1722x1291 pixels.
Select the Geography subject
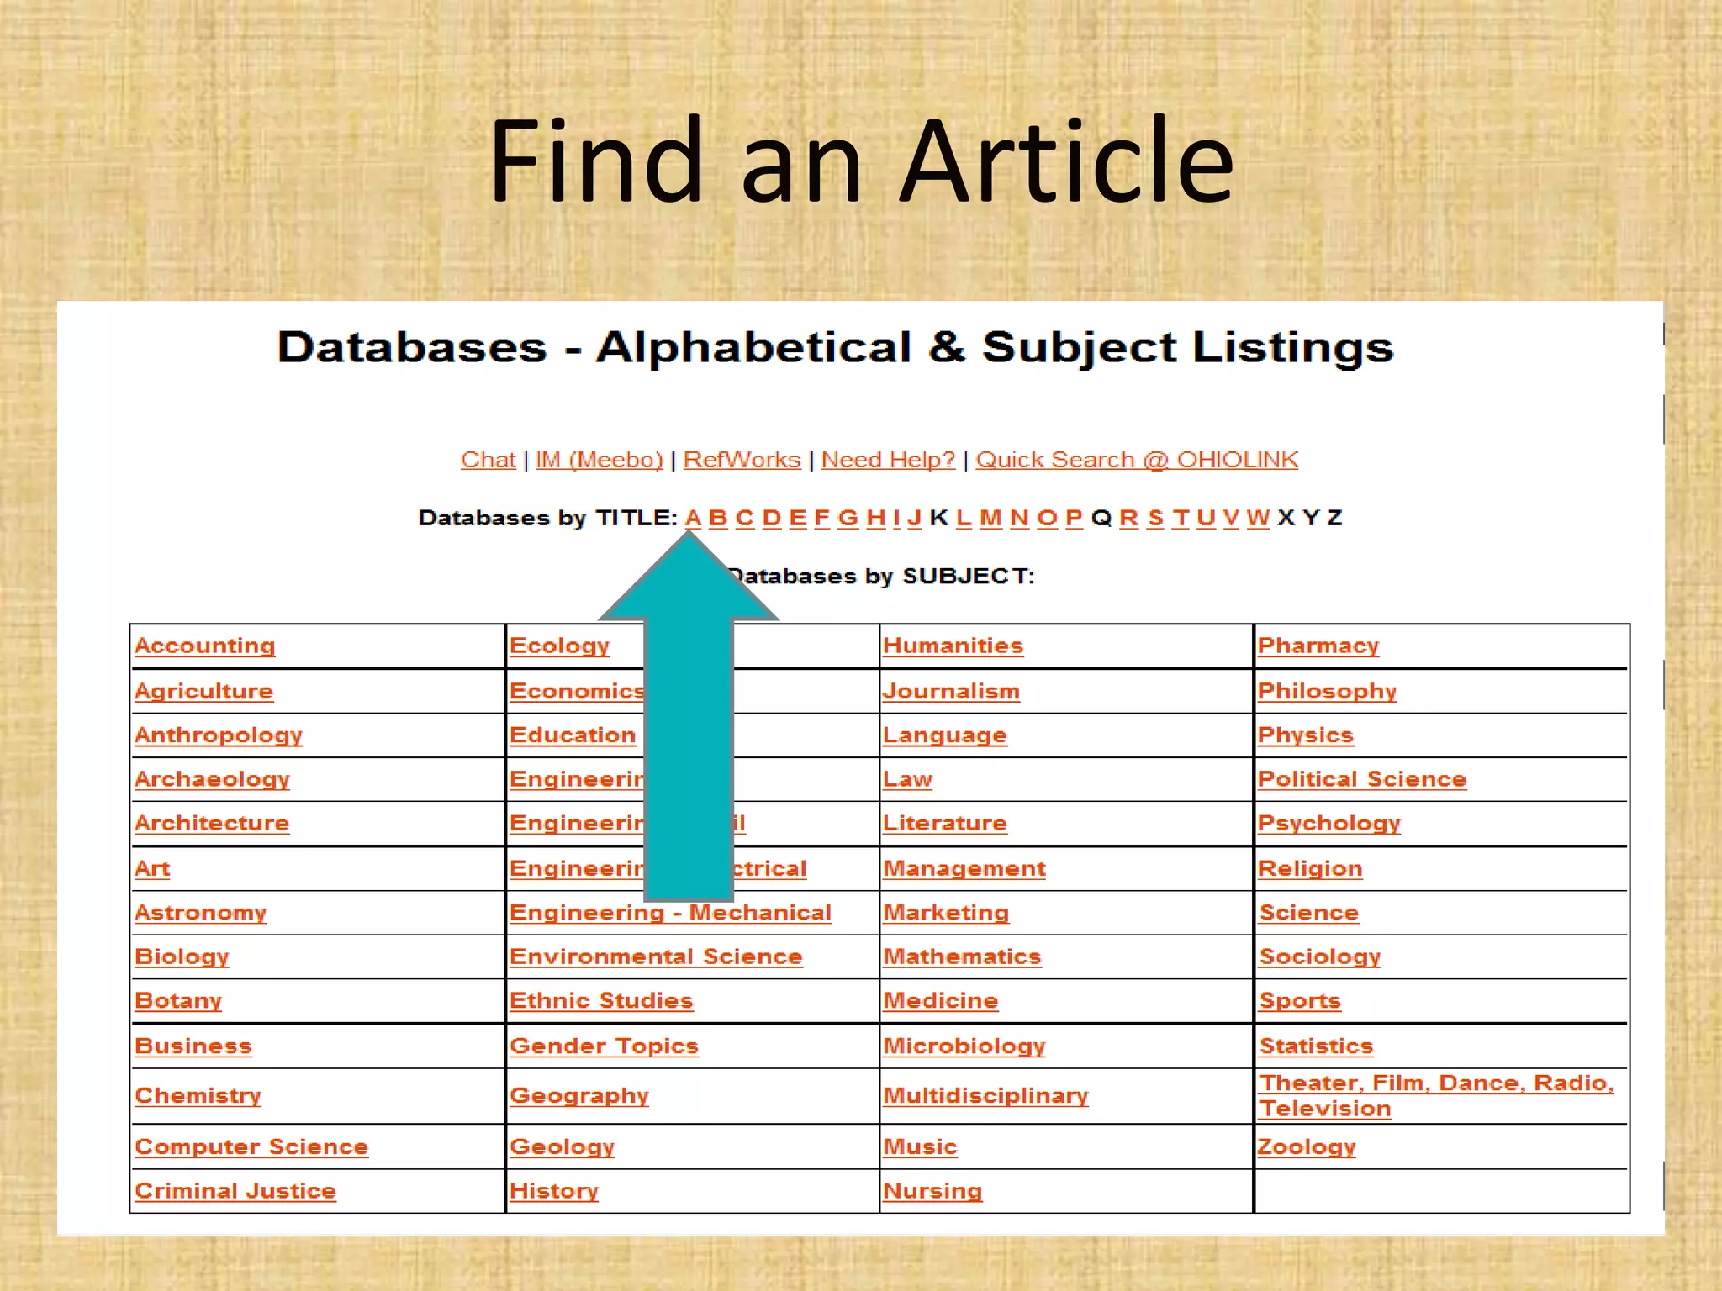tap(579, 1095)
